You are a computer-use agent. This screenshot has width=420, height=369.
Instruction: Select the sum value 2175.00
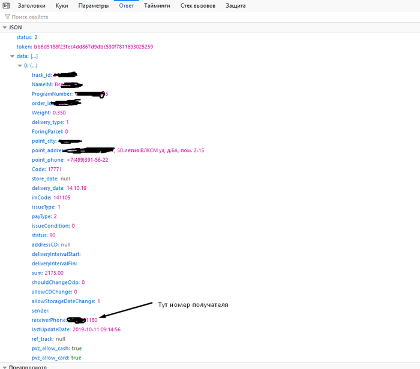pos(54,273)
